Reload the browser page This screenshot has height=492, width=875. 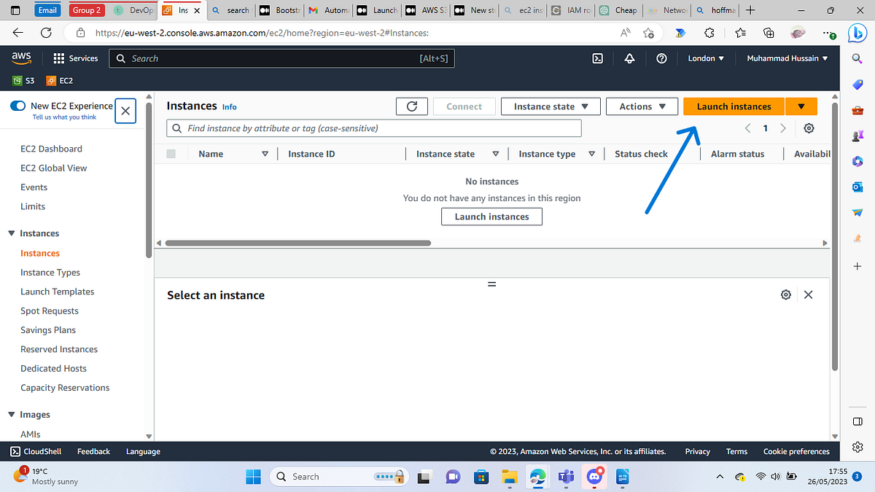pos(46,33)
